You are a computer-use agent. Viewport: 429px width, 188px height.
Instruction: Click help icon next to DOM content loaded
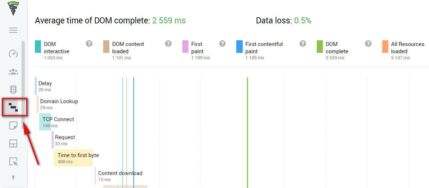[168, 43]
